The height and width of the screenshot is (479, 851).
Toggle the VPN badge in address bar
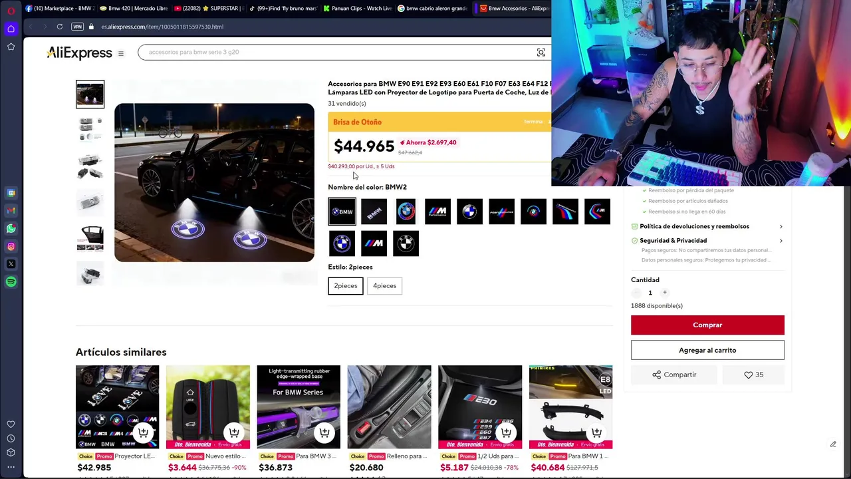[78, 27]
